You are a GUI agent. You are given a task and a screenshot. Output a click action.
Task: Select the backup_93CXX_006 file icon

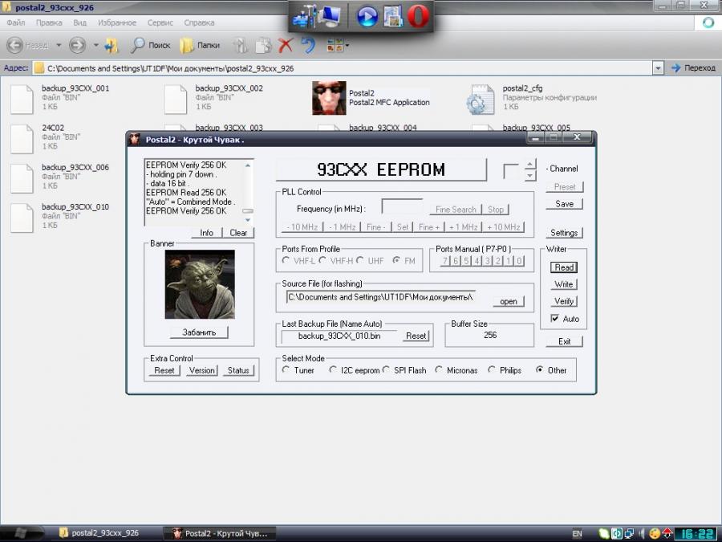[x=22, y=178]
